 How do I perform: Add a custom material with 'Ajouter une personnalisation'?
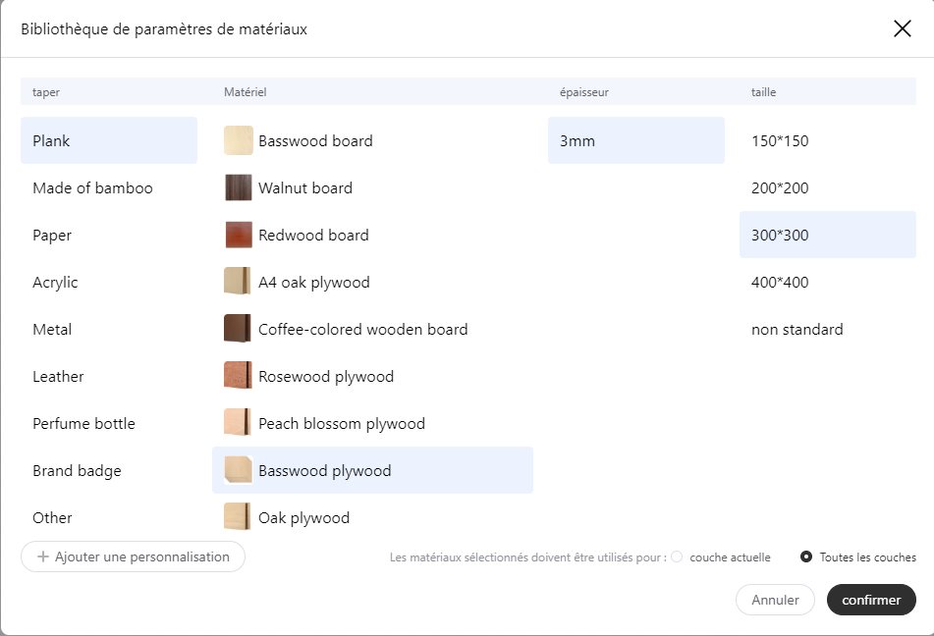pyautogui.click(x=133, y=556)
